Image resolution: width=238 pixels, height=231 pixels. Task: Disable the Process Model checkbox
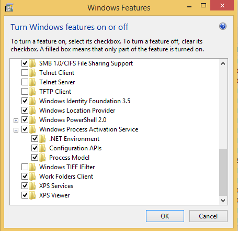35,158
